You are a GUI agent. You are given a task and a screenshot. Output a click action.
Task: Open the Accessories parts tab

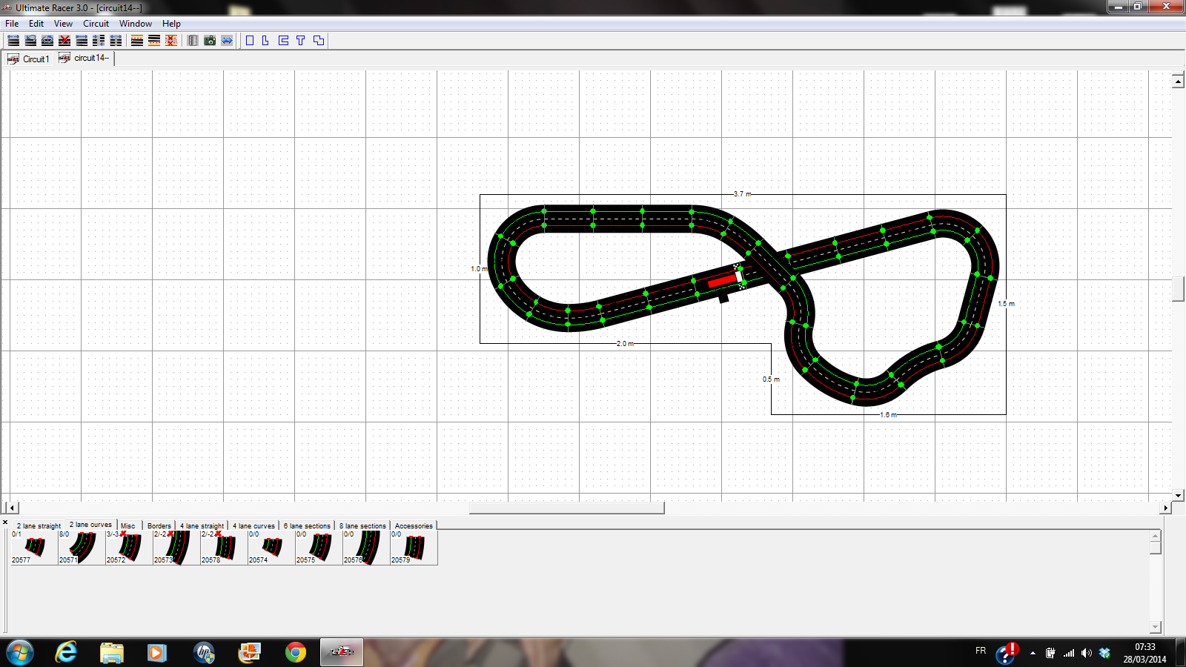(413, 525)
